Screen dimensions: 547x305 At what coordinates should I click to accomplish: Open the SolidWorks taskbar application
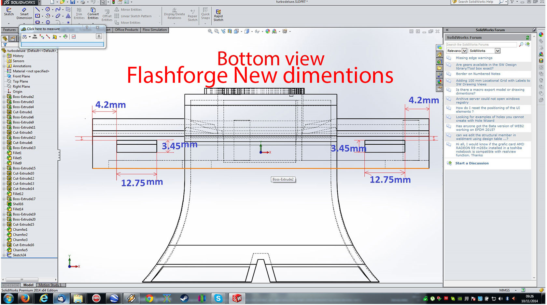(237, 298)
